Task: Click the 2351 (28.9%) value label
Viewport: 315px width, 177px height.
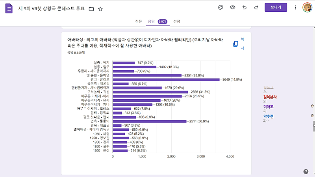Action: pos(194,75)
